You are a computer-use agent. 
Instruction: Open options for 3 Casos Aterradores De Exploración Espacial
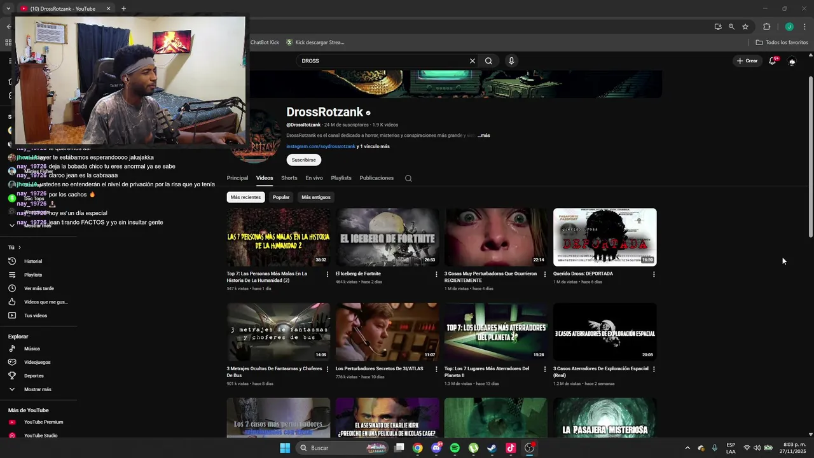click(x=654, y=369)
